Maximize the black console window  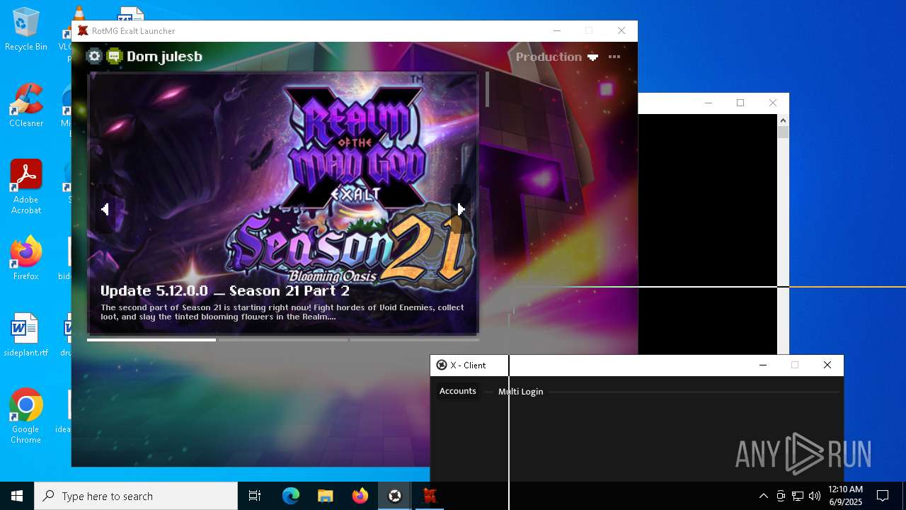(x=740, y=103)
